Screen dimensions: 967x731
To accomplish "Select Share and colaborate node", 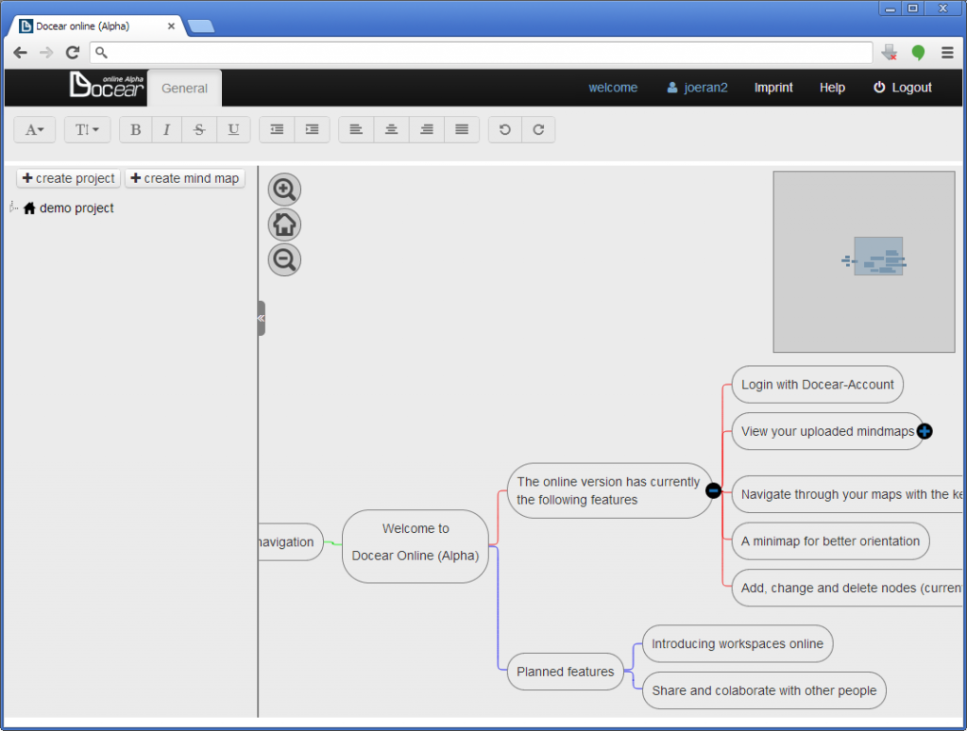I will 764,690.
